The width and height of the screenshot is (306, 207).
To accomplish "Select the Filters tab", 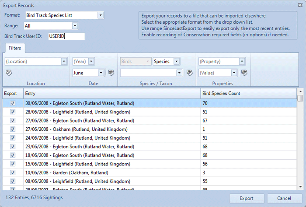I will (x=15, y=48).
